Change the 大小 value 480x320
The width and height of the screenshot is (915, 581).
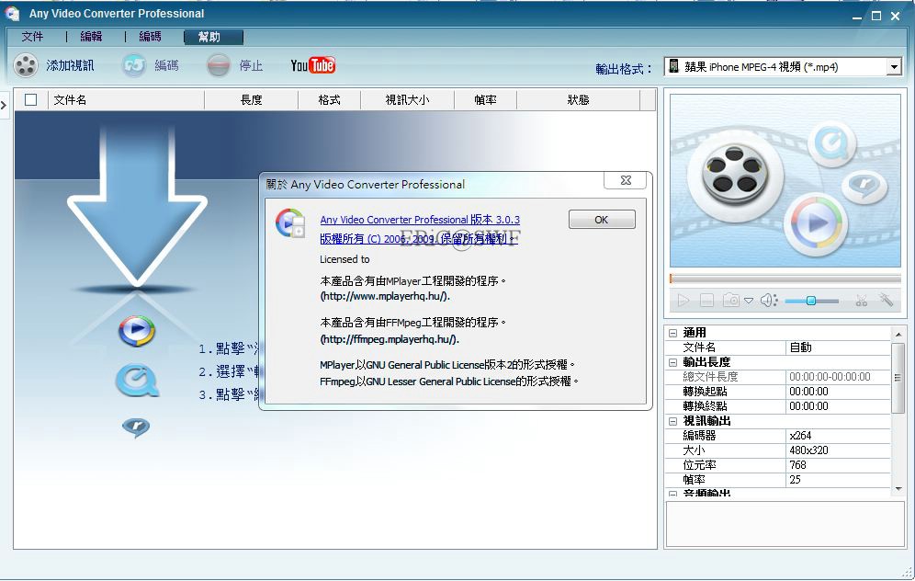tap(839, 450)
